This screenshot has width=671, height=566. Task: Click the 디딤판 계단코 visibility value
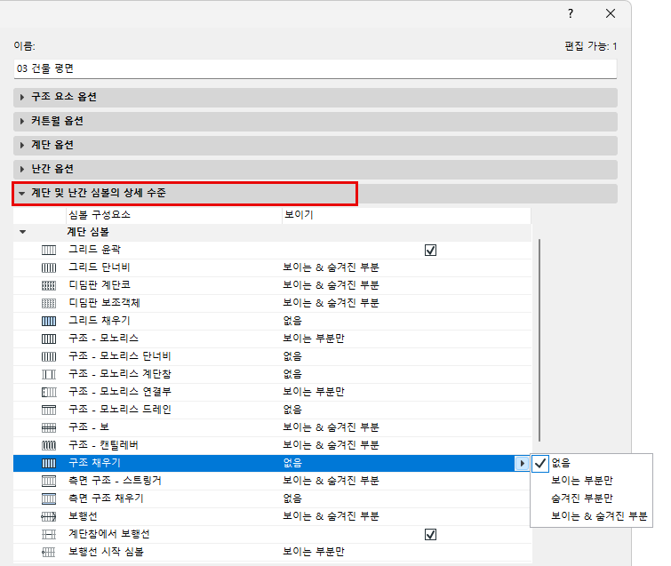[x=331, y=285]
